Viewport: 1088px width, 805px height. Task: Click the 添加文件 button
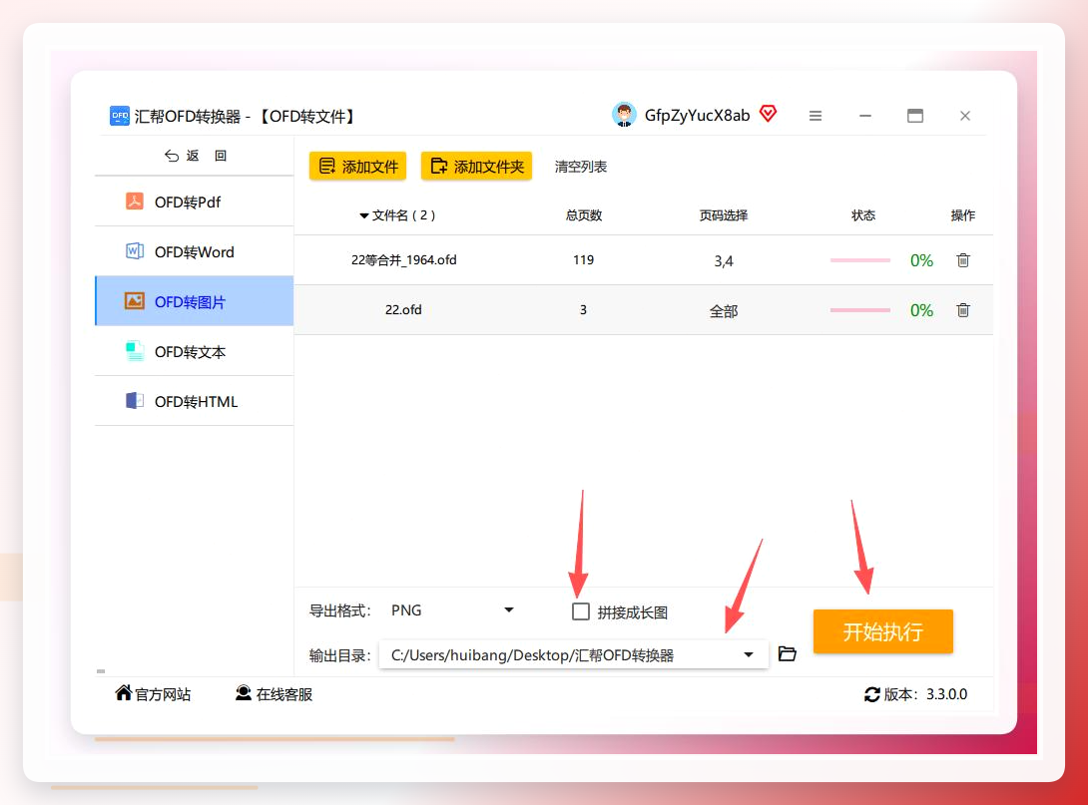pos(358,167)
